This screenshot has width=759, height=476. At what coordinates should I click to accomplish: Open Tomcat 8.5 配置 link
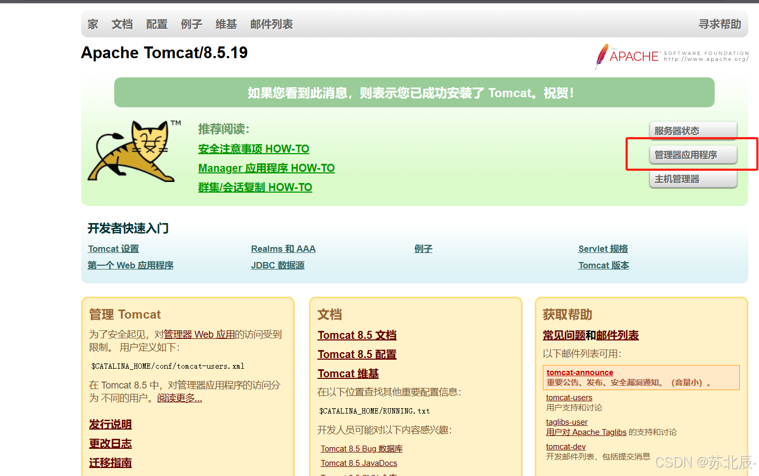(357, 354)
